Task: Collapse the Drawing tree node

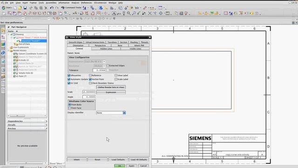Action: pyautogui.click(x=8, y=35)
